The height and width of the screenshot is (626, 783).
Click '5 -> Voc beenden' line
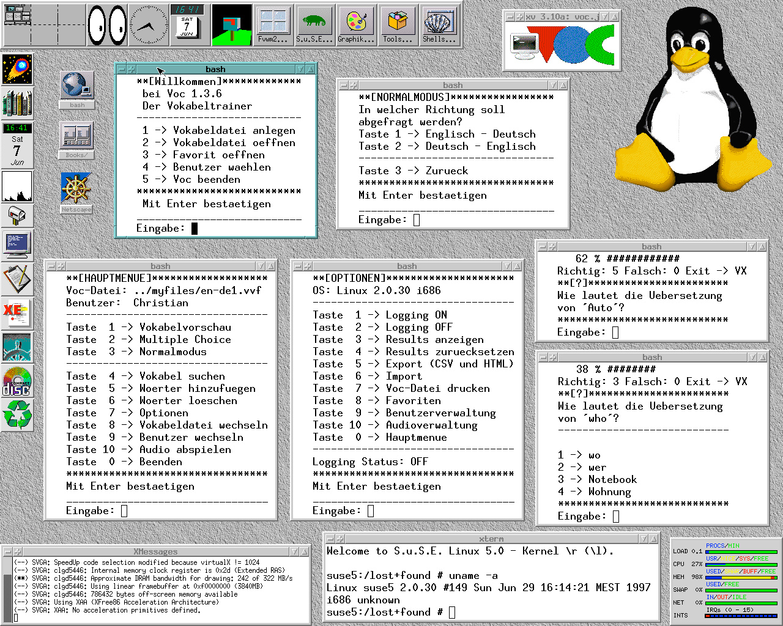(x=191, y=179)
